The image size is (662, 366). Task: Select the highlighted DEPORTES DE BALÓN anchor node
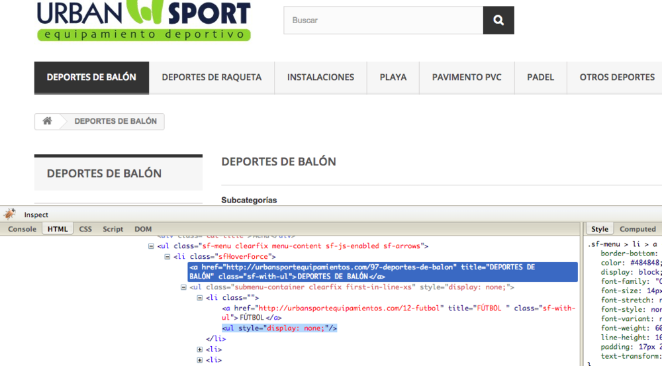(x=383, y=272)
